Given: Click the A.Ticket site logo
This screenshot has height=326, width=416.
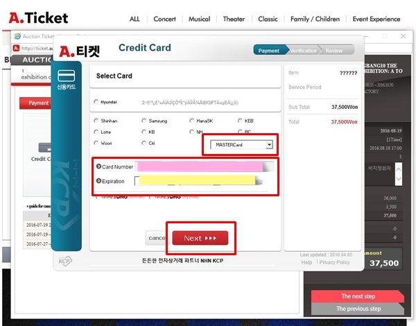Looking at the screenshot, I should tap(38, 18).
